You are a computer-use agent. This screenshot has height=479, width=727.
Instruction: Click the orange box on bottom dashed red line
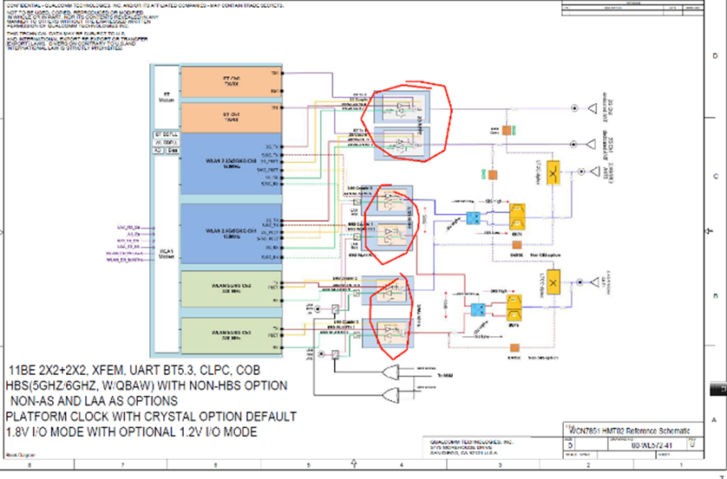click(x=514, y=347)
